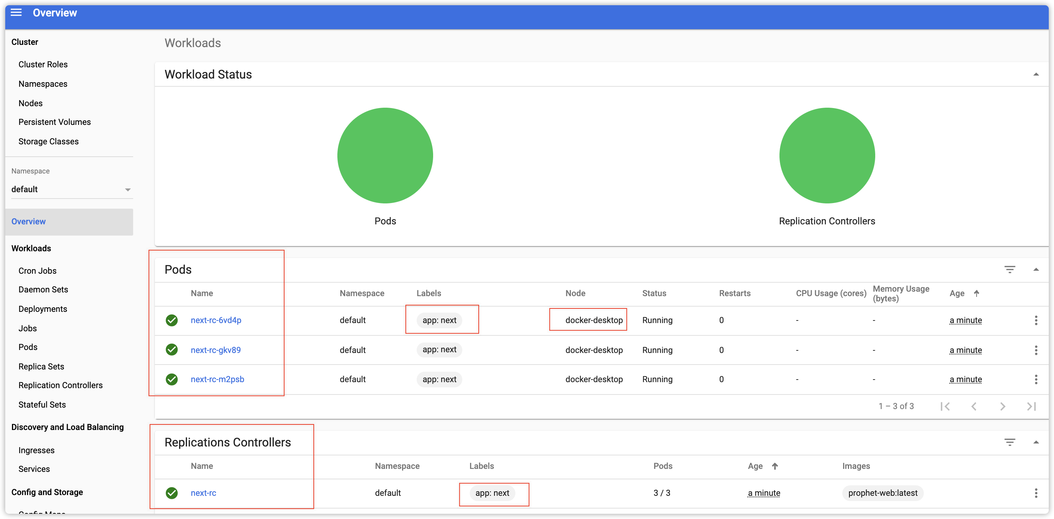Select Deployments in the sidebar
Image resolution: width=1054 pixels, height=519 pixels.
tap(43, 309)
